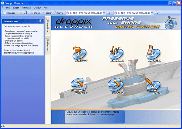
Task: Open the second drive selection combo box
Action: tap(133, 13)
